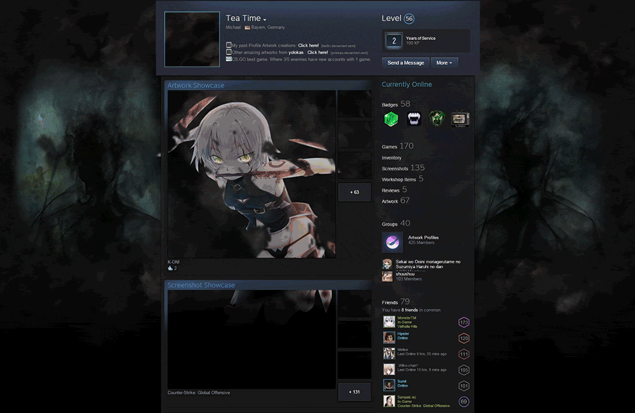Screen dimensions: 635x413
Task: Expand the Tea Time name history arrow
Action: coord(264,20)
